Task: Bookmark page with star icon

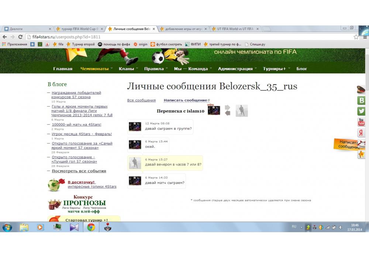Action: tap(356, 37)
